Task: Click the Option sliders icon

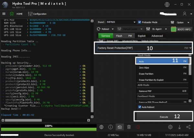Action: (172, 22)
